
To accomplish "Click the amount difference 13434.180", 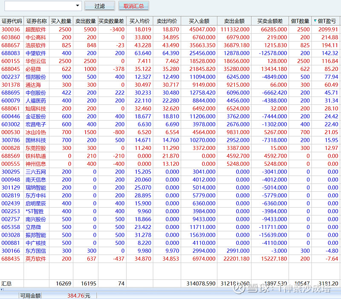I will coord(274,69).
